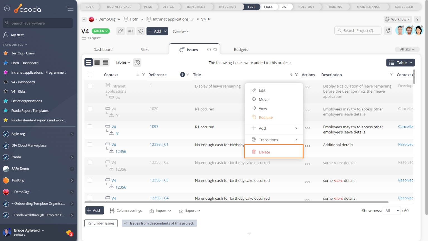The width and height of the screenshot is (428, 241).
Task: Choose Delete from the context menu
Action: coord(264,152)
